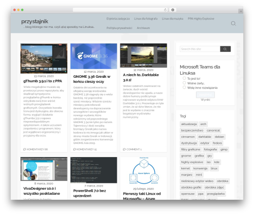
Task: Open the 'COMMENT 1' comments link
Action: coord(134,149)
